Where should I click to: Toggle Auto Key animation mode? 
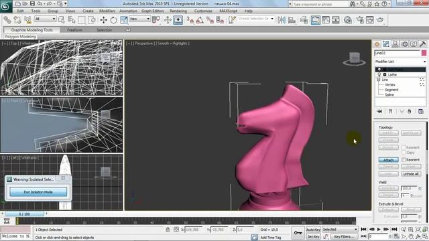click(313, 230)
